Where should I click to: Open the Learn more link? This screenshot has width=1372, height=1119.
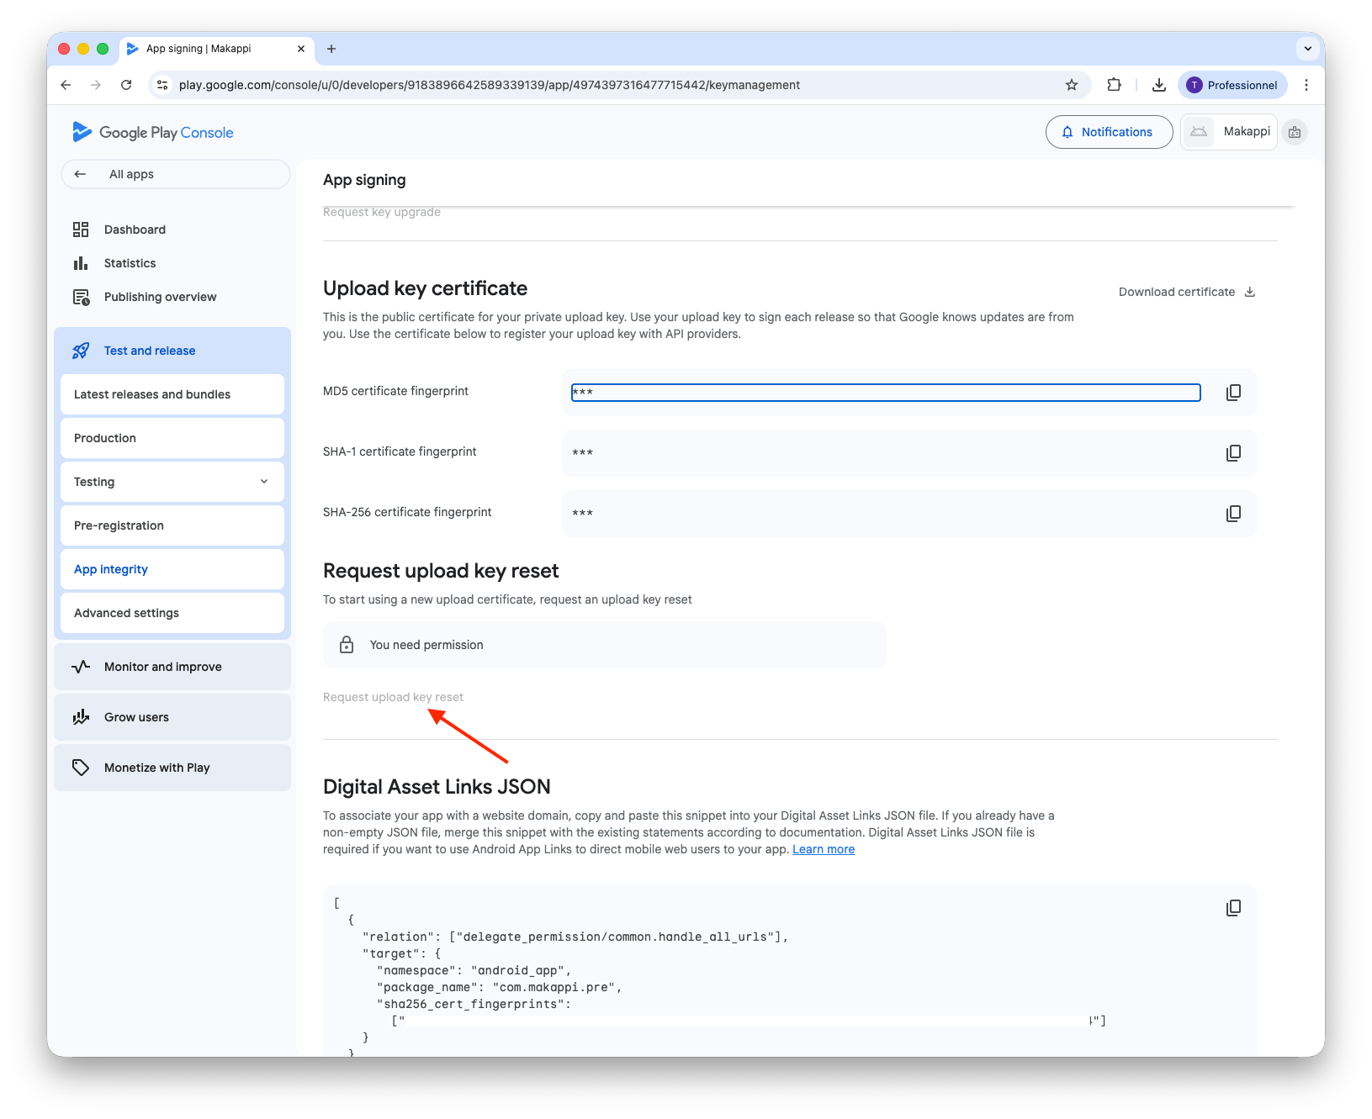[823, 849]
